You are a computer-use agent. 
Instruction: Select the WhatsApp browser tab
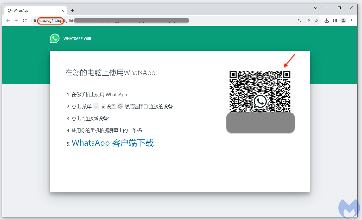36,11
